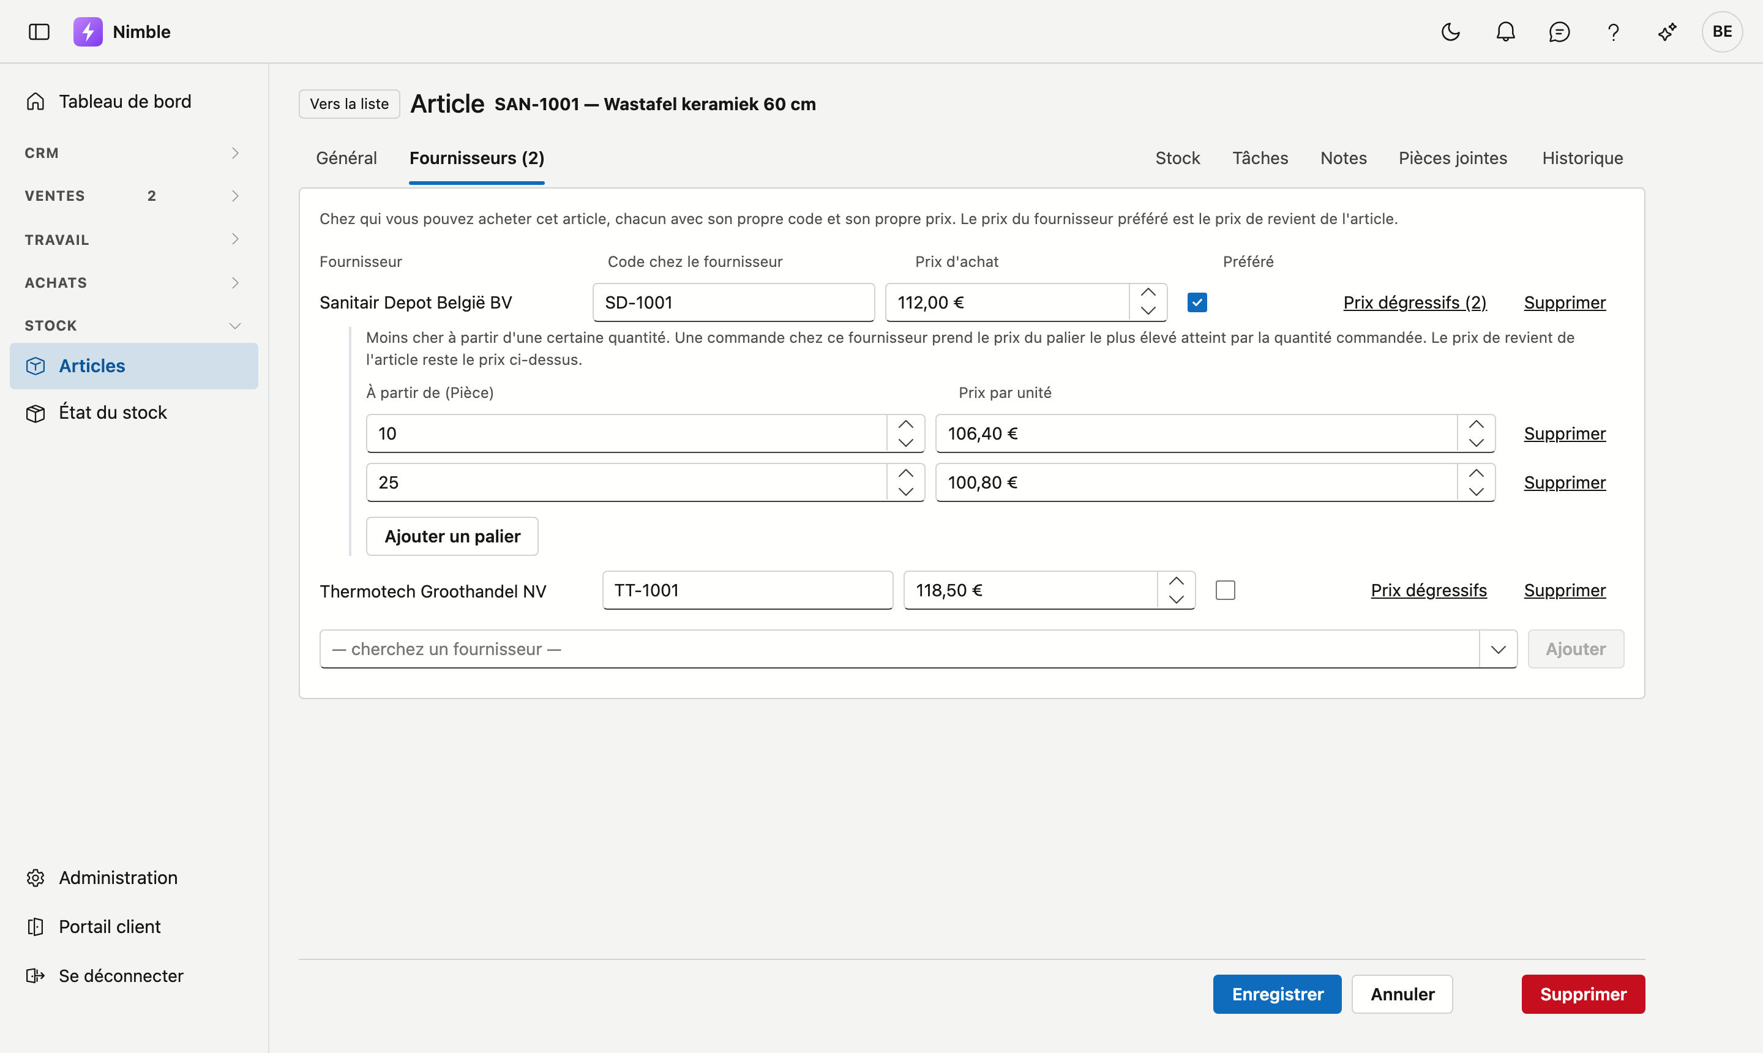
Task: Check Préféré for Thermotech Groothandel NV
Action: tap(1226, 590)
